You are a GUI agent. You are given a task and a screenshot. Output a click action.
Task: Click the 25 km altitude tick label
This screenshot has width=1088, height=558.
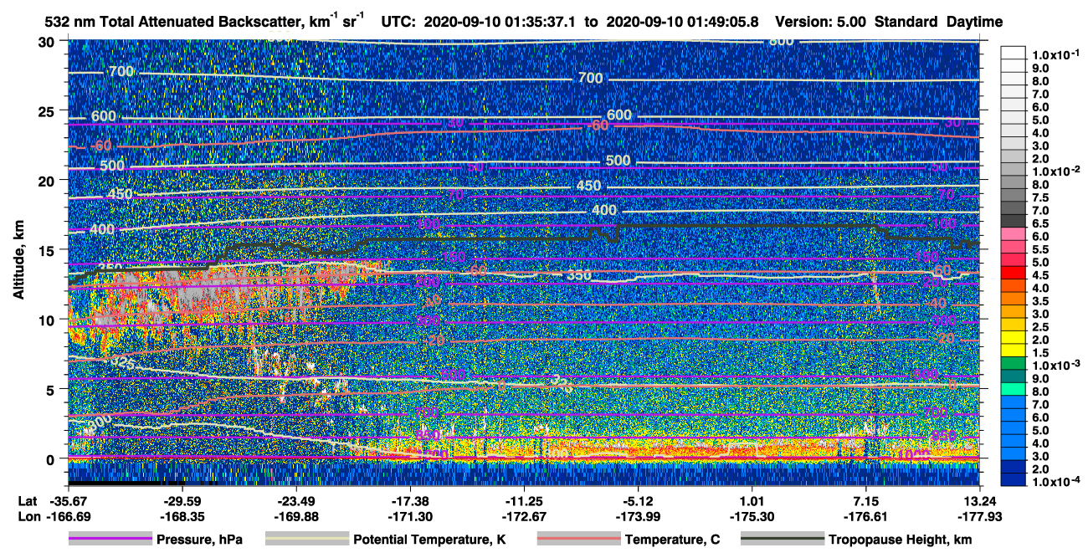tap(48, 110)
